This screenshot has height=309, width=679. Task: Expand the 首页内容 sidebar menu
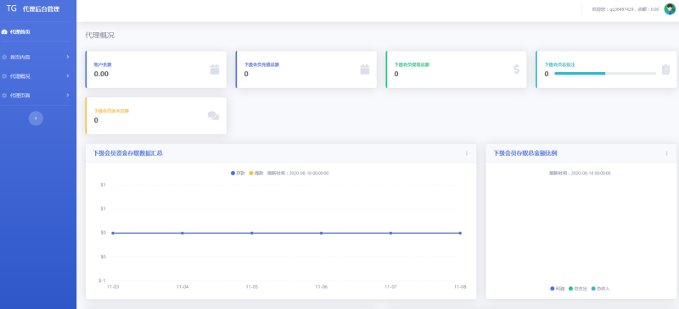36,57
